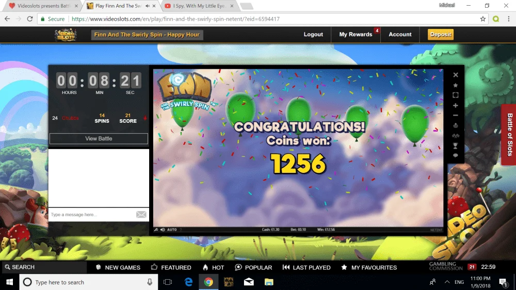Viewport: 516px width, 290px height.
Task: Open chat bubble icon in game sidebar
Action: 456,155
